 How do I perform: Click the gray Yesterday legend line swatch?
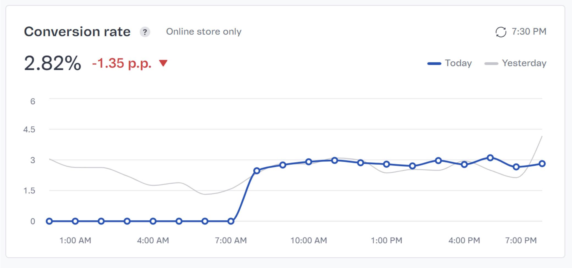pos(491,64)
